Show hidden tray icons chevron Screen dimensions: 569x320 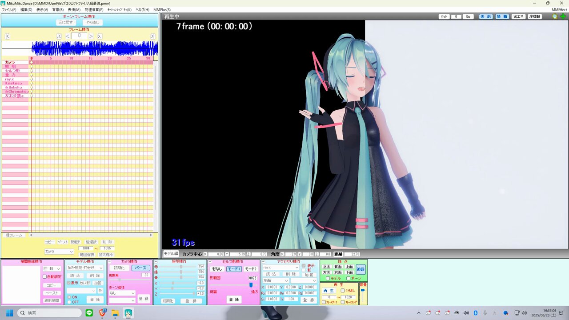point(418,313)
